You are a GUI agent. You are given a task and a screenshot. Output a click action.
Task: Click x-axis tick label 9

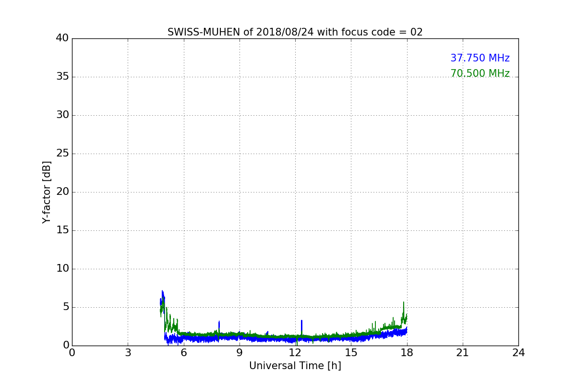point(239,353)
